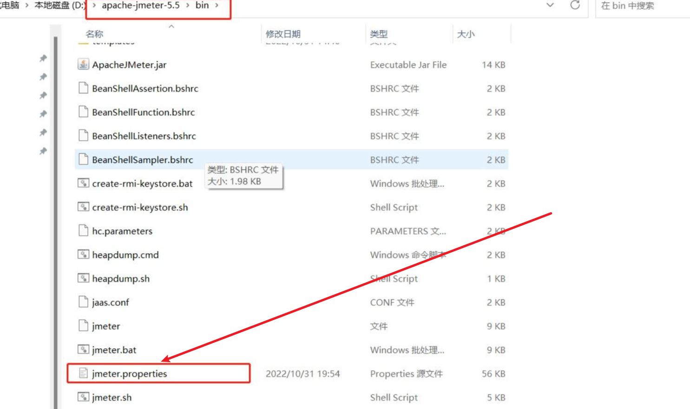
Task: Click the create-rmi-keystore.bat file icon
Action: coord(83,183)
